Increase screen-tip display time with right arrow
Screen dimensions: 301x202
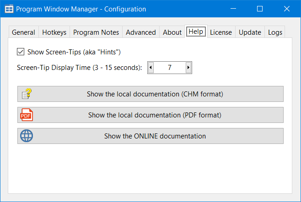click(x=188, y=68)
